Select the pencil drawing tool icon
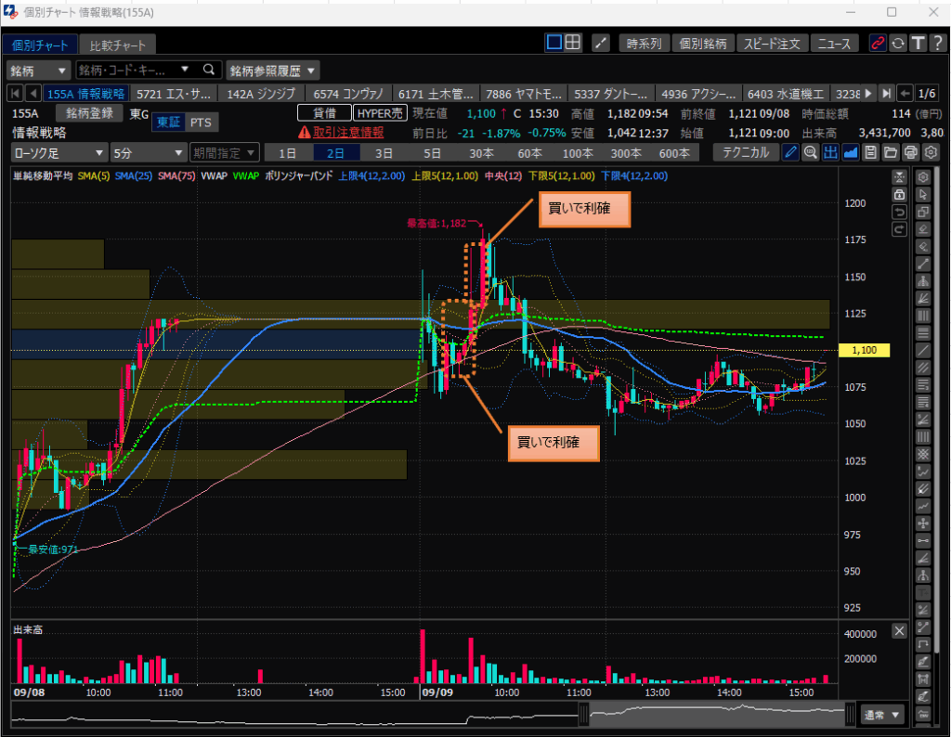 coord(790,152)
